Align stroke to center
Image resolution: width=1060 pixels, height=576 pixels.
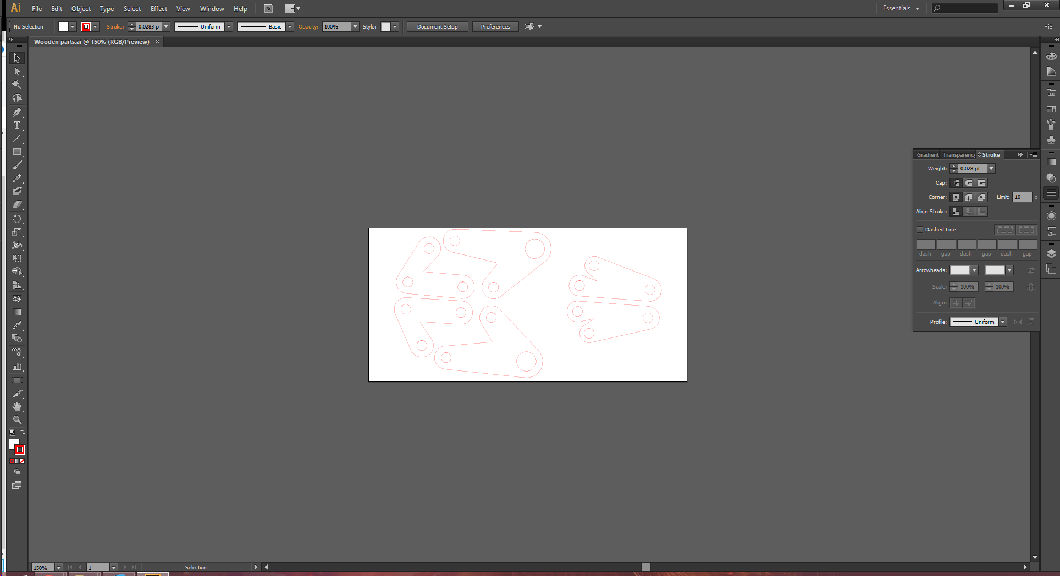[x=956, y=212]
